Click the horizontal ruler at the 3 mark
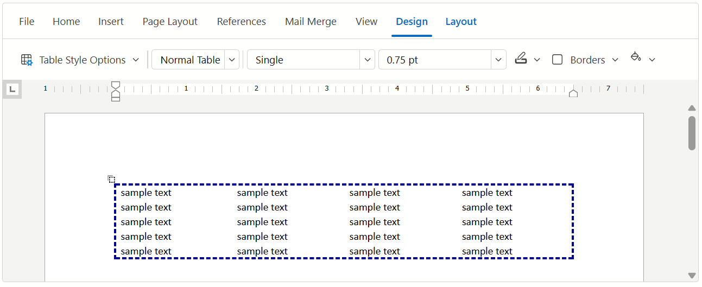The height and width of the screenshot is (287, 702). coord(327,88)
